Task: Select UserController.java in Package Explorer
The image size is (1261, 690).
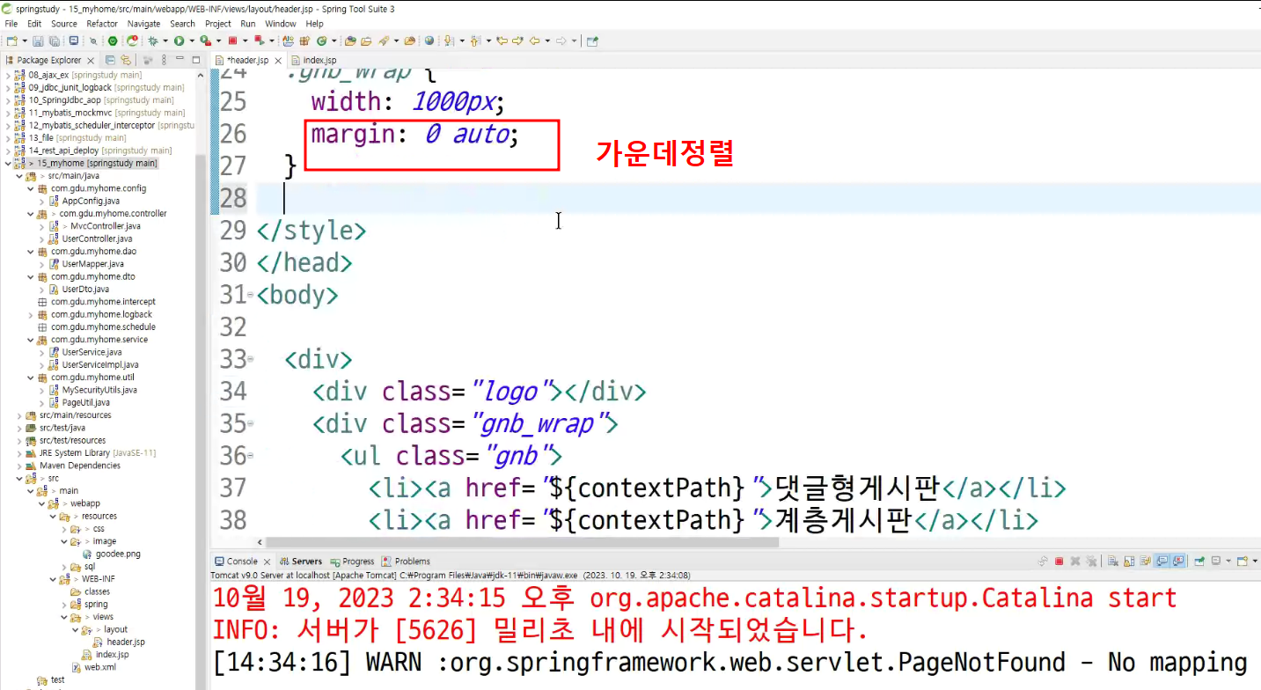Action: pos(97,239)
